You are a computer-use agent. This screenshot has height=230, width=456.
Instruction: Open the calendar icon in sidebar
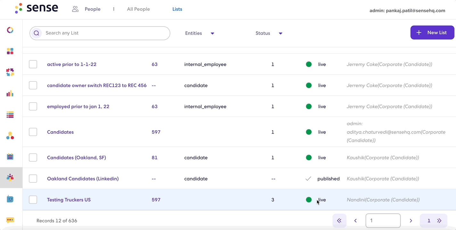pyautogui.click(x=10, y=157)
